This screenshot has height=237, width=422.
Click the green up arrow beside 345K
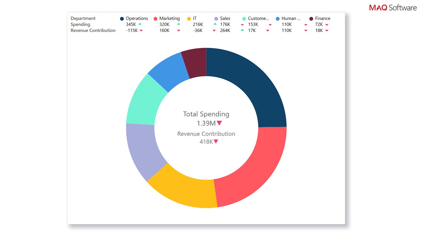pos(140,24)
